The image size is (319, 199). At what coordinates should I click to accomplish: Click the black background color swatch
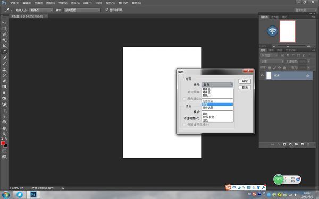coord(6,145)
